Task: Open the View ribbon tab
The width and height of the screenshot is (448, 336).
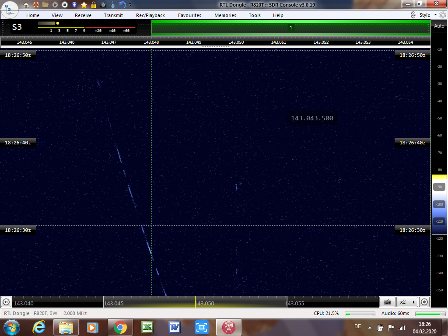Action: click(57, 15)
